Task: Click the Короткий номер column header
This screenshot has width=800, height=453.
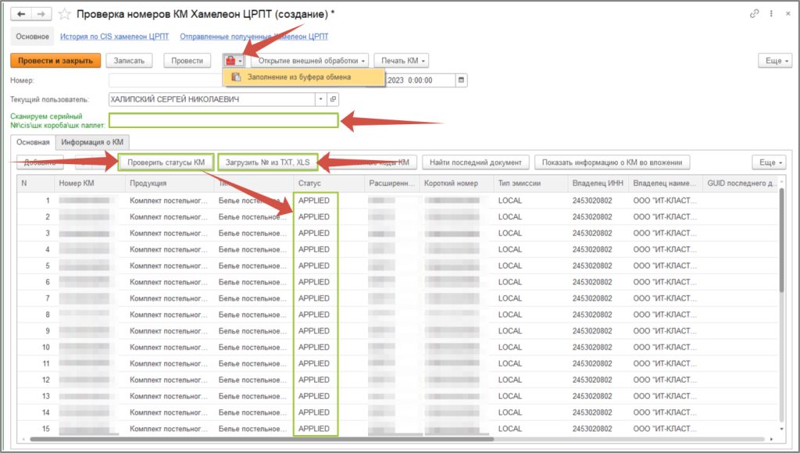Action: [456, 183]
